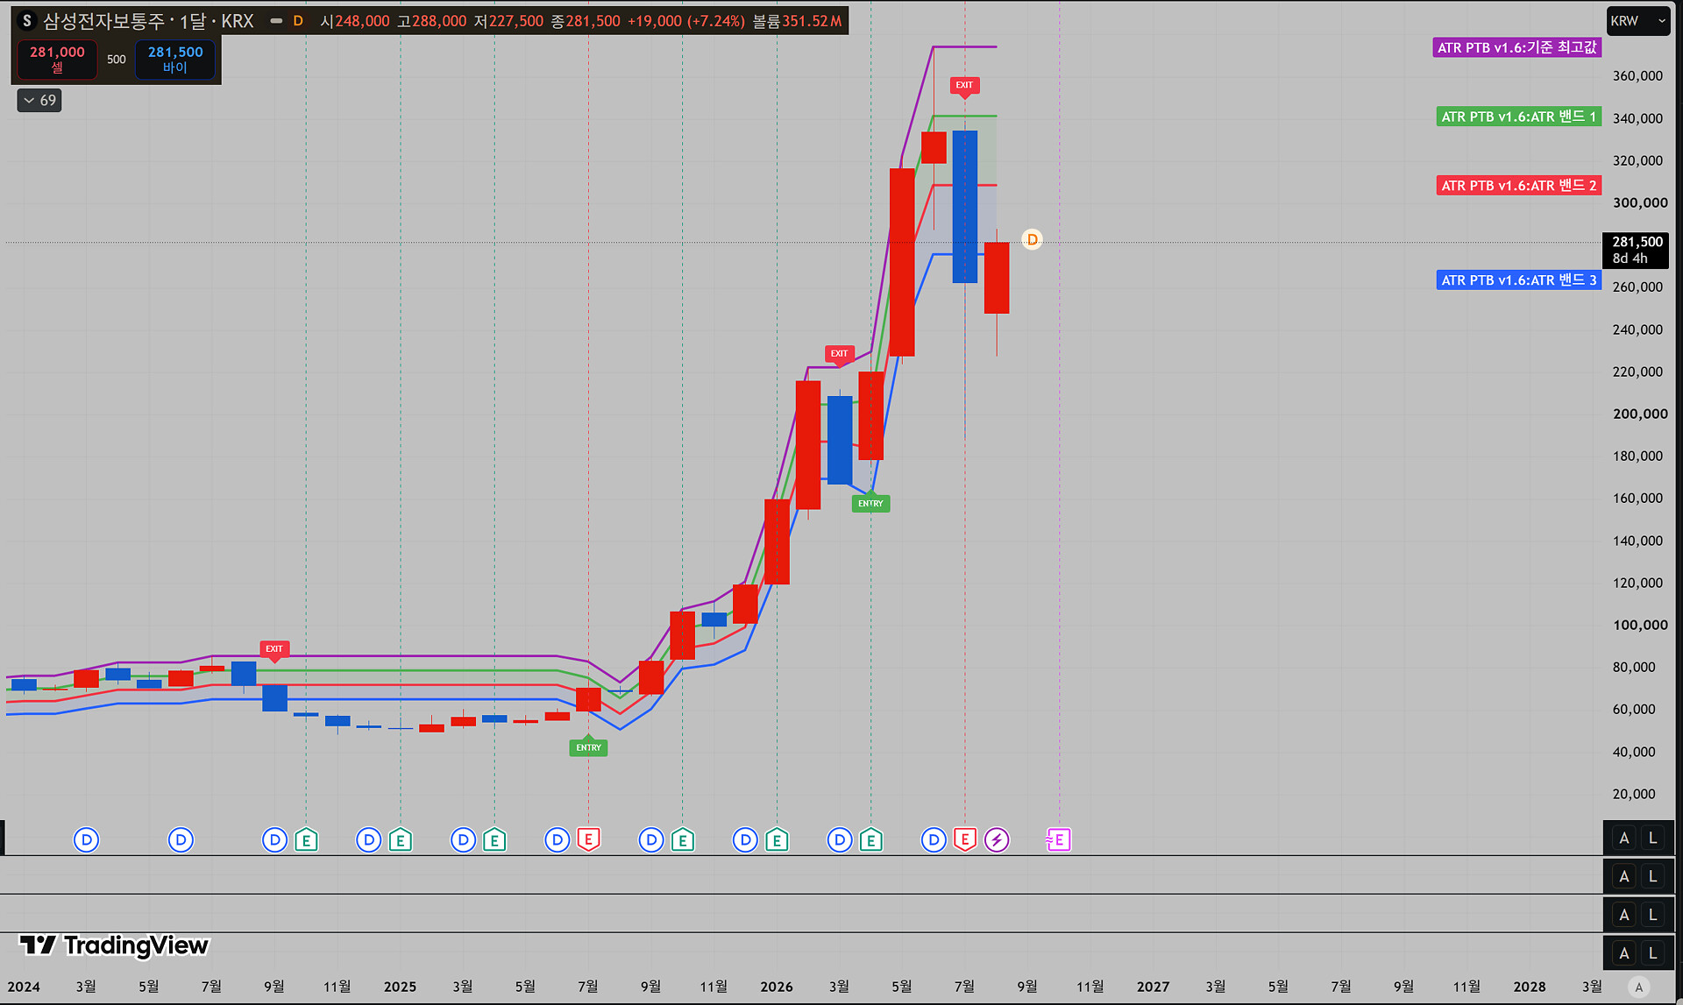Click the 2027 label on the time axis
The height and width of the screenshot is (1005, 1683).
(1154, 987)
